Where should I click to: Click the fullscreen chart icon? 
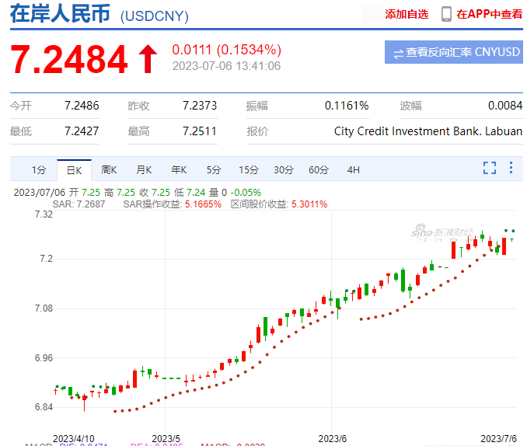click(489, 168)
